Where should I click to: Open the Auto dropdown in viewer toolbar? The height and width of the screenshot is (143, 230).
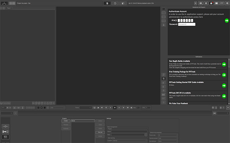pyautogui.click(x=58, y=108)
